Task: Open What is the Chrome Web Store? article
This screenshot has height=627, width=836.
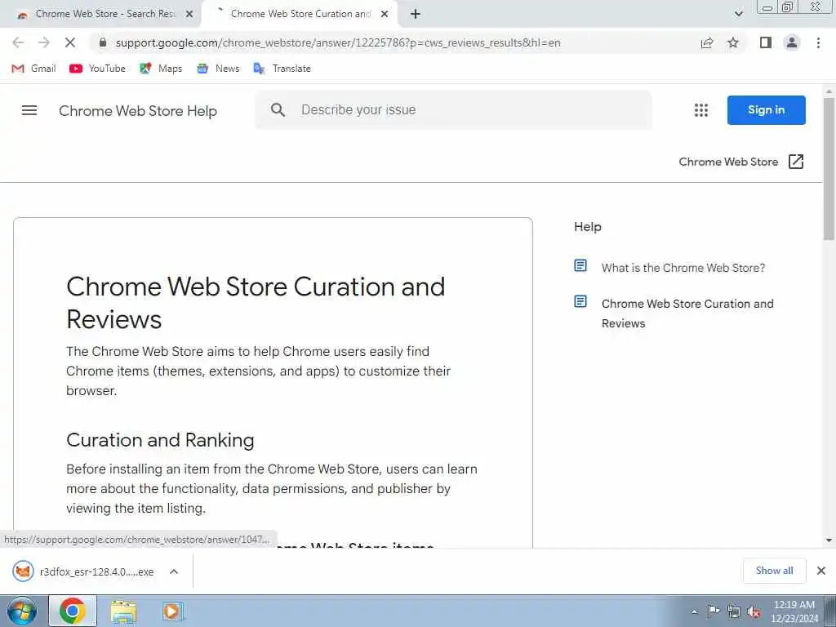Action: click(683, 268)
